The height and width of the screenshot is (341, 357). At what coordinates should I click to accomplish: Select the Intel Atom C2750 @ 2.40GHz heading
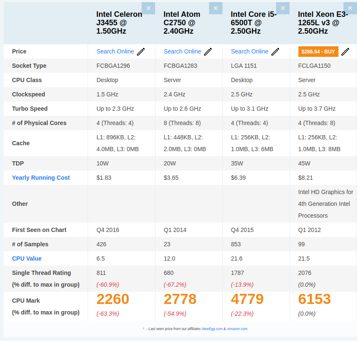182,23
